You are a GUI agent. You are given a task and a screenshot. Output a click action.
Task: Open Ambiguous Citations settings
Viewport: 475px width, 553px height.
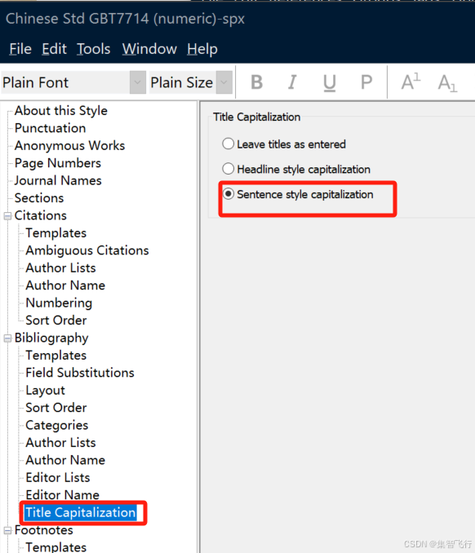[87, 250]
